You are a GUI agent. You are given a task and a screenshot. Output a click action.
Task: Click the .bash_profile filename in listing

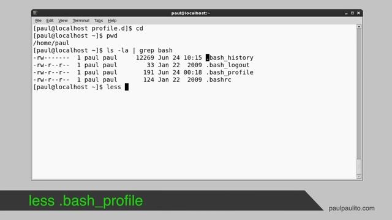click(x=230, y=72)
